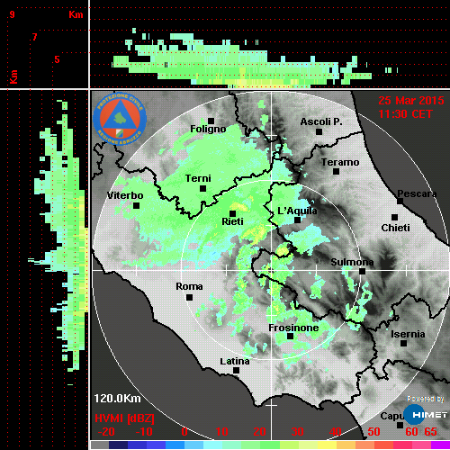Click the 11:30 CET timestamp
The height and width of the screenshot is (450, 450).
click(405, 114)
